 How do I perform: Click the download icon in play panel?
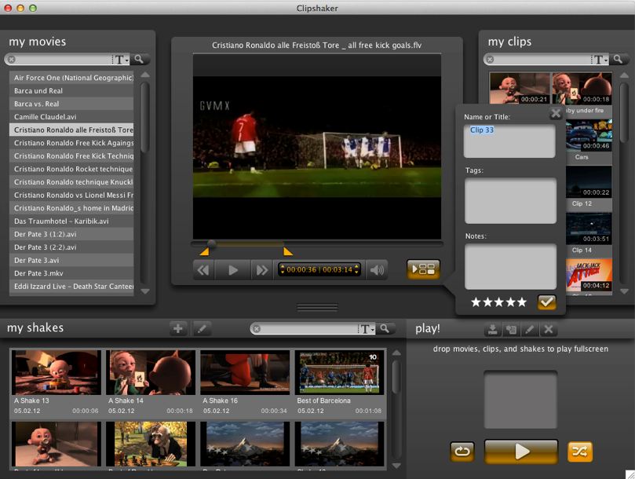tap(492, 330)
